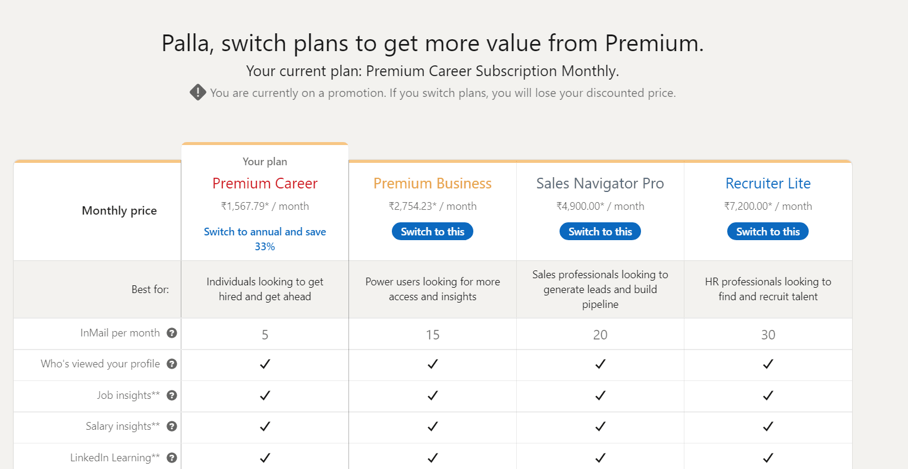Open the Salary insights help tooltip
The width and height of the screenshot is (908, 469).
(x=172, y=426)
